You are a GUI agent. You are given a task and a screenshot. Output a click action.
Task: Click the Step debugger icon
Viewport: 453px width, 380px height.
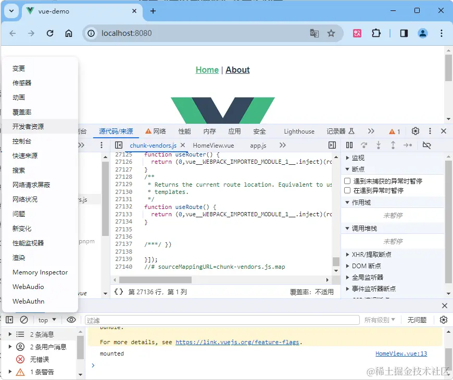(408, 145)
